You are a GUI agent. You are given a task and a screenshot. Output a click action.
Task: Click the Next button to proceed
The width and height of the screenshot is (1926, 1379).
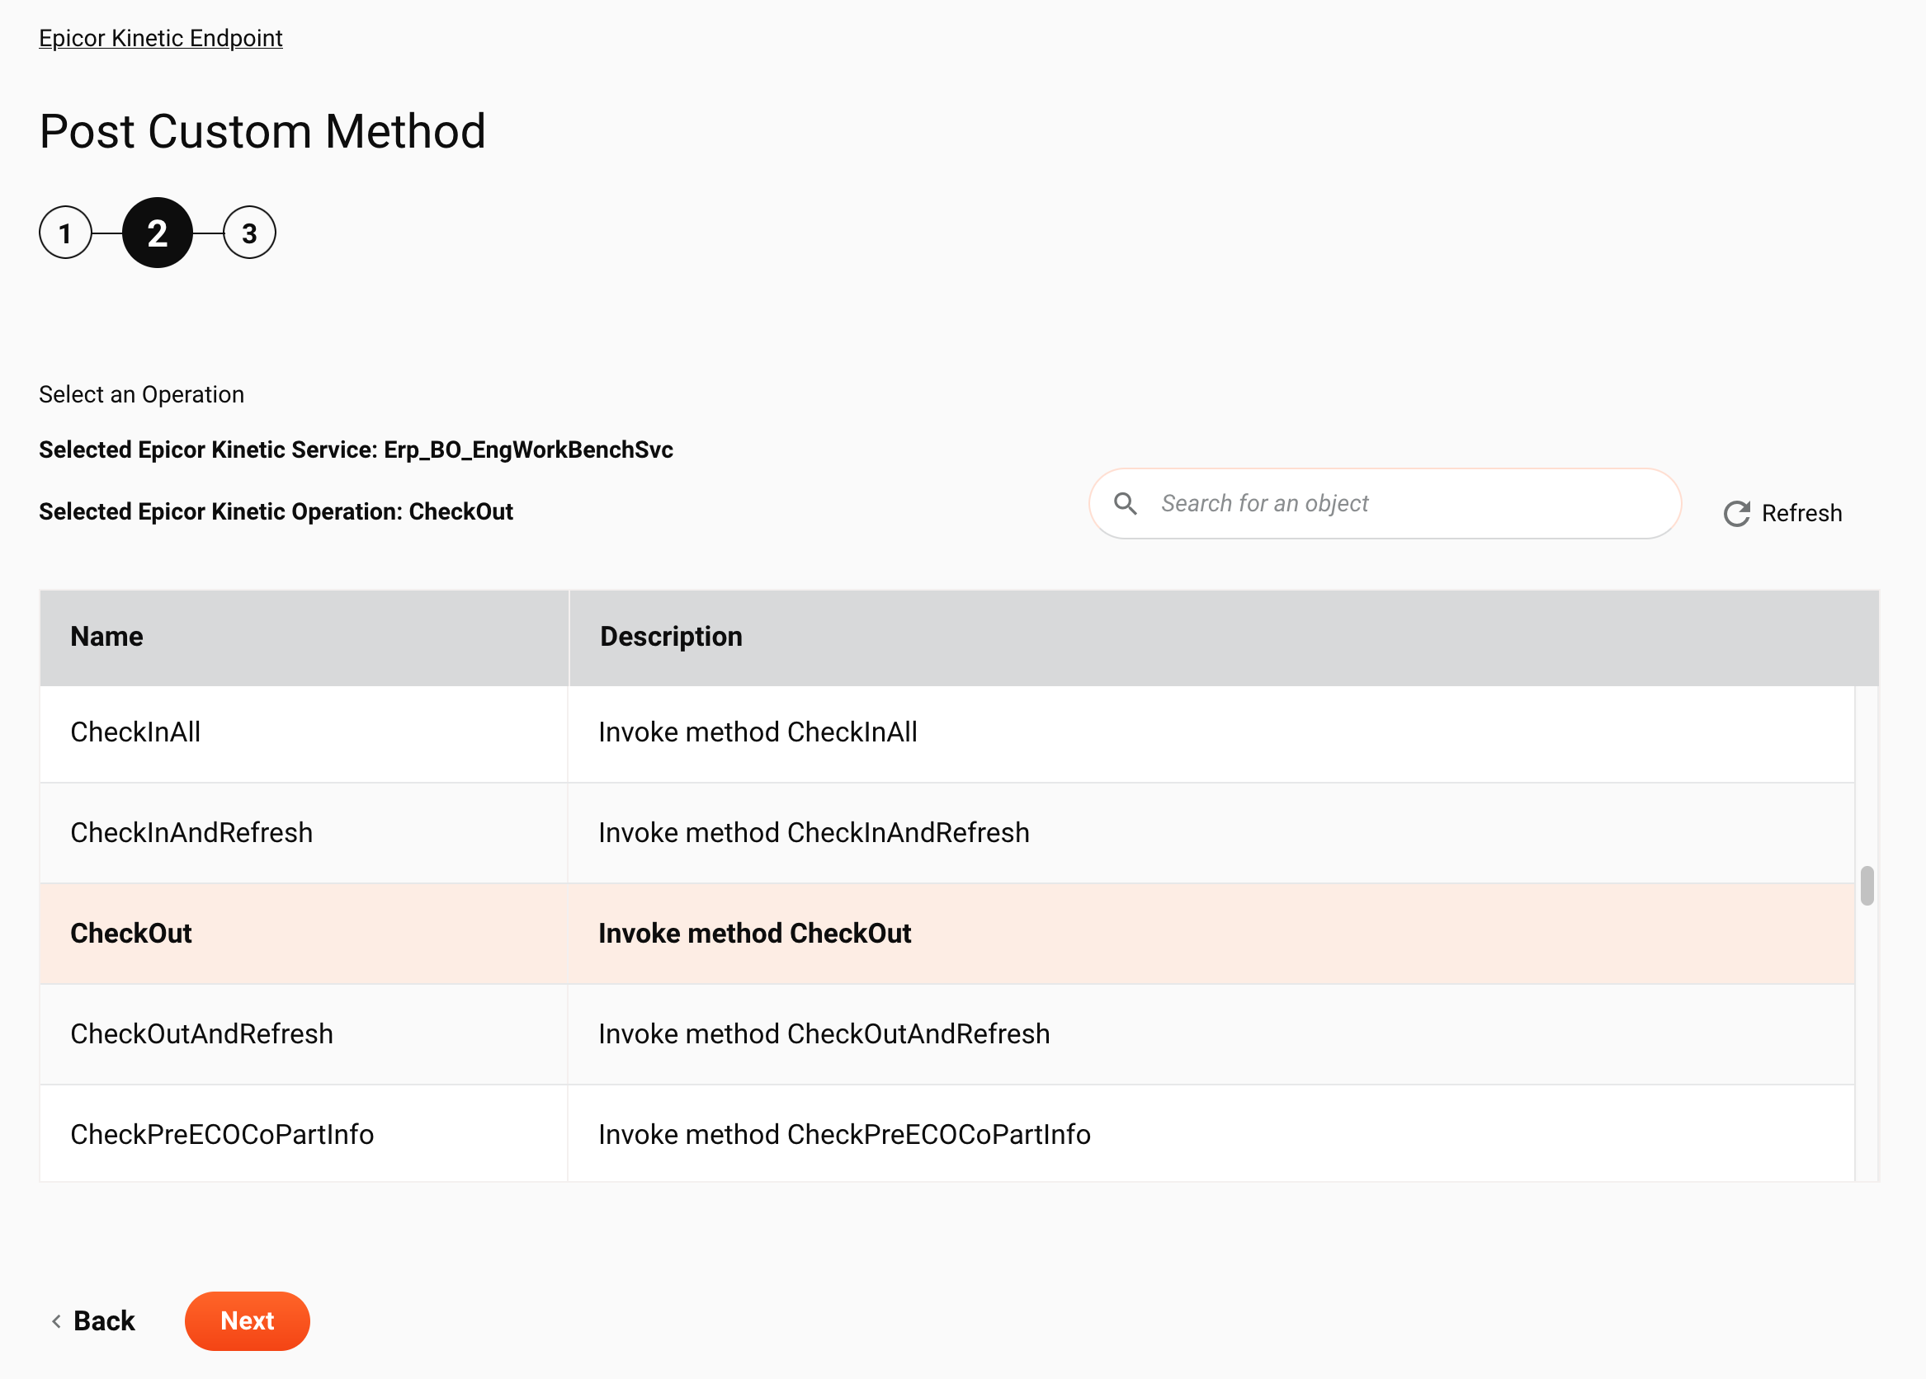[x=247, y=1320]
